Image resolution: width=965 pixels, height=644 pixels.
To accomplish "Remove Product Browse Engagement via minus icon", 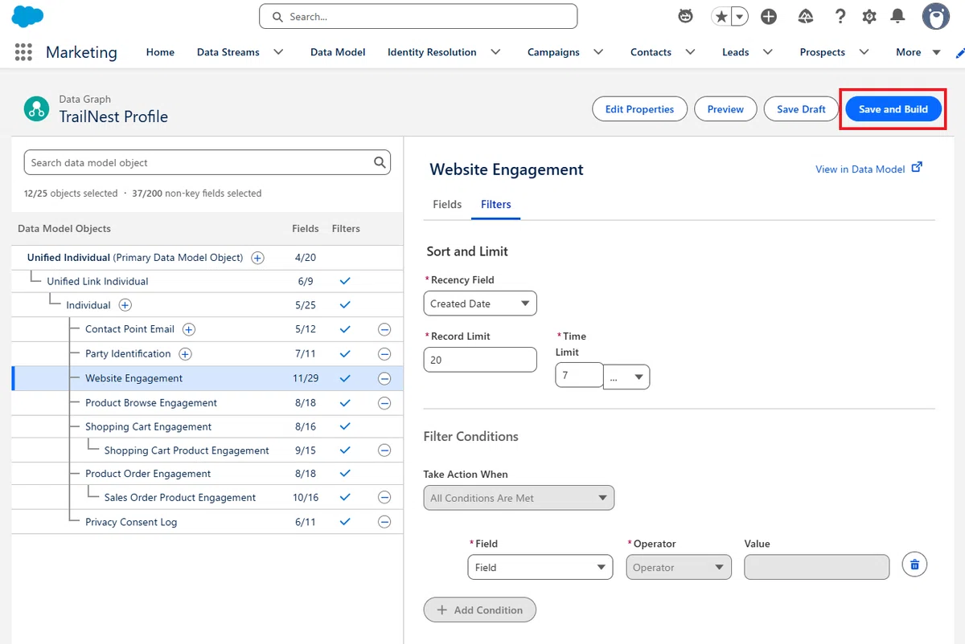I will coord(384,403).
